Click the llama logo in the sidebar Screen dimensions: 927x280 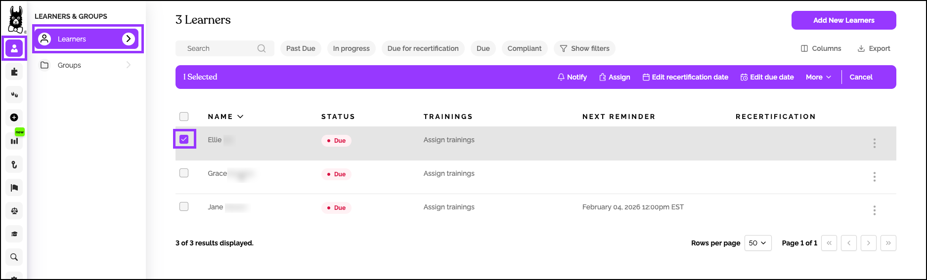click(x=16, y=20)
